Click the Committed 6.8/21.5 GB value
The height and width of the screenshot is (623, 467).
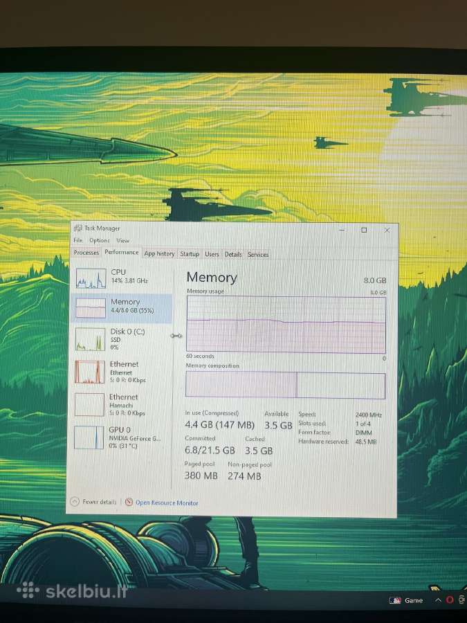pos(210,451)
